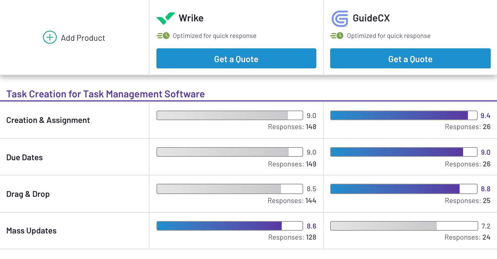
Task: Click Wrike's 'Optimized for quick response' text
Action: pos(215,36)
